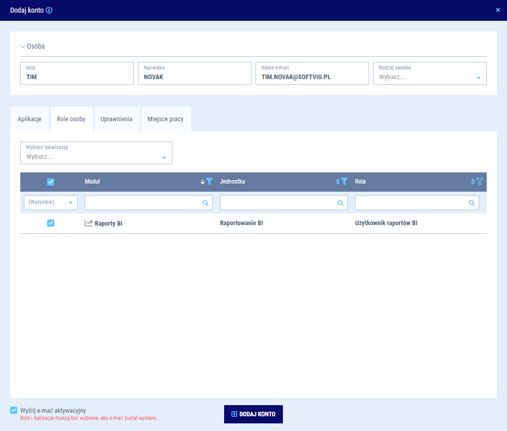Click the filter icon in Moduł column

point(209,182)
